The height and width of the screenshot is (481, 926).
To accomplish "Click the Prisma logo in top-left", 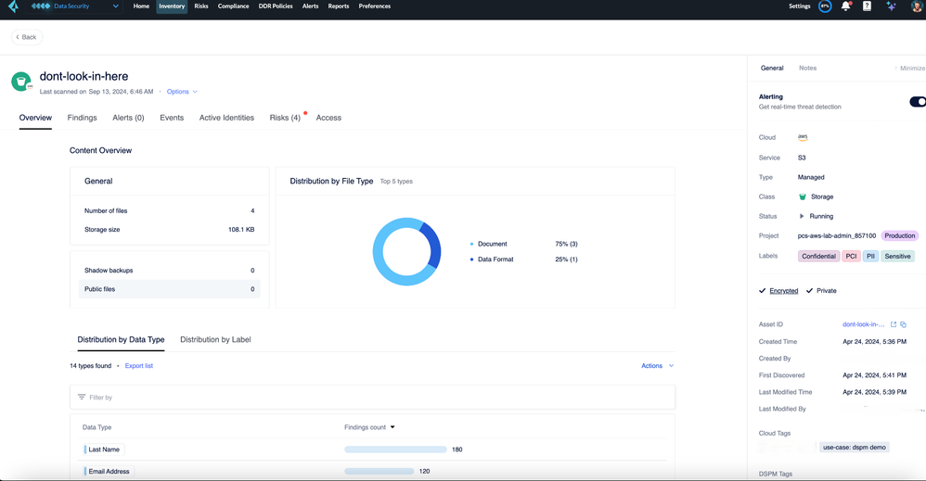I will tap(13, 6).
